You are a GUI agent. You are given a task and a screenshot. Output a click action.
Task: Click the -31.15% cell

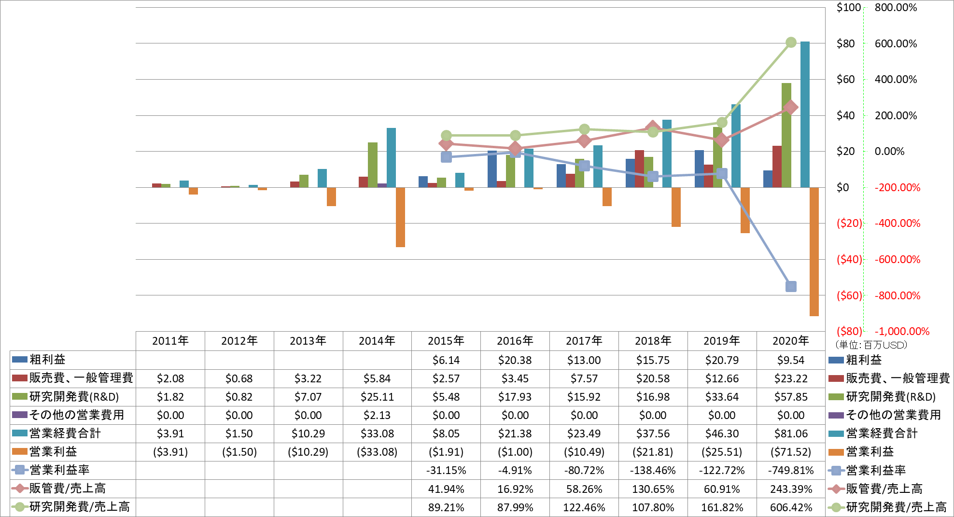click(x=446, y=470)
